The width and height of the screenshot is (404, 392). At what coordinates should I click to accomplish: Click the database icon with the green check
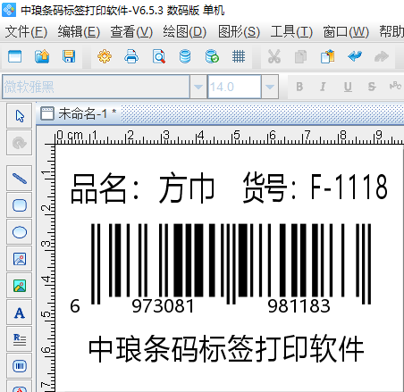[x=212, y=56]
